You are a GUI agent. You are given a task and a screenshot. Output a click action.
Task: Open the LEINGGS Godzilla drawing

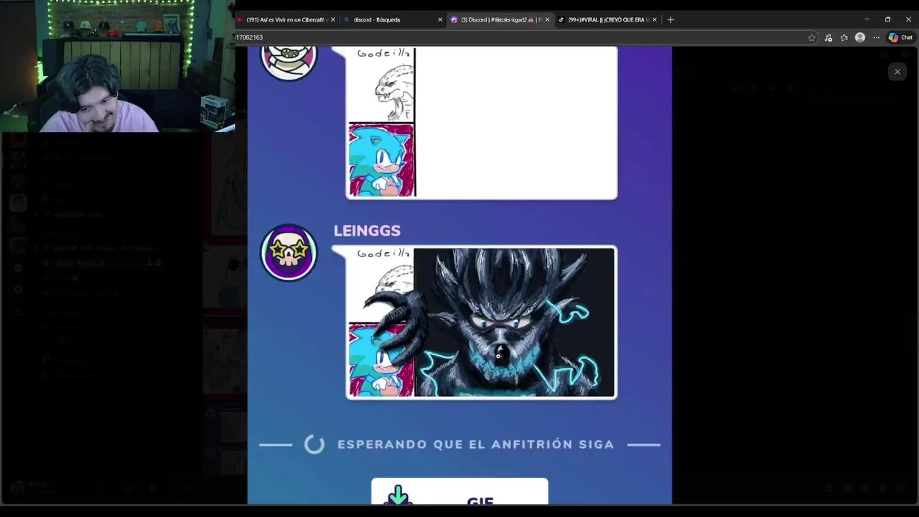[481, 322]
